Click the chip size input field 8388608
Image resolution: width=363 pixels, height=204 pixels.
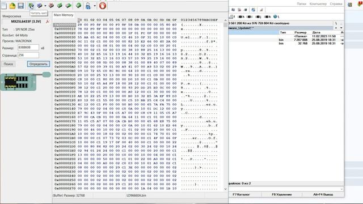tap(28, 48)
